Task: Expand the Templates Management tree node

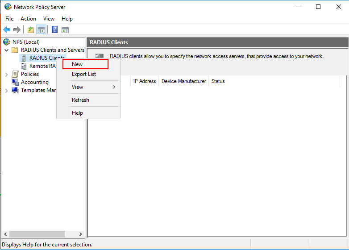Action: coord(6,90)
